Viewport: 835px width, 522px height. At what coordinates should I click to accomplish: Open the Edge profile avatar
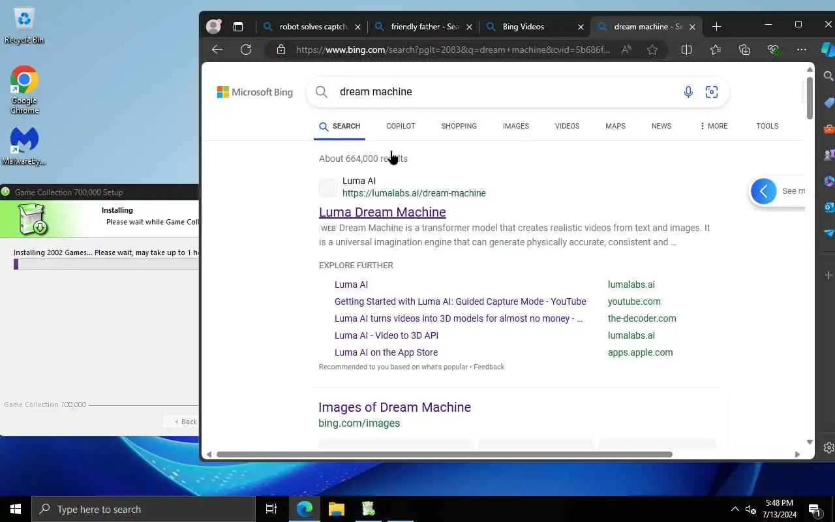click(213, 27)
